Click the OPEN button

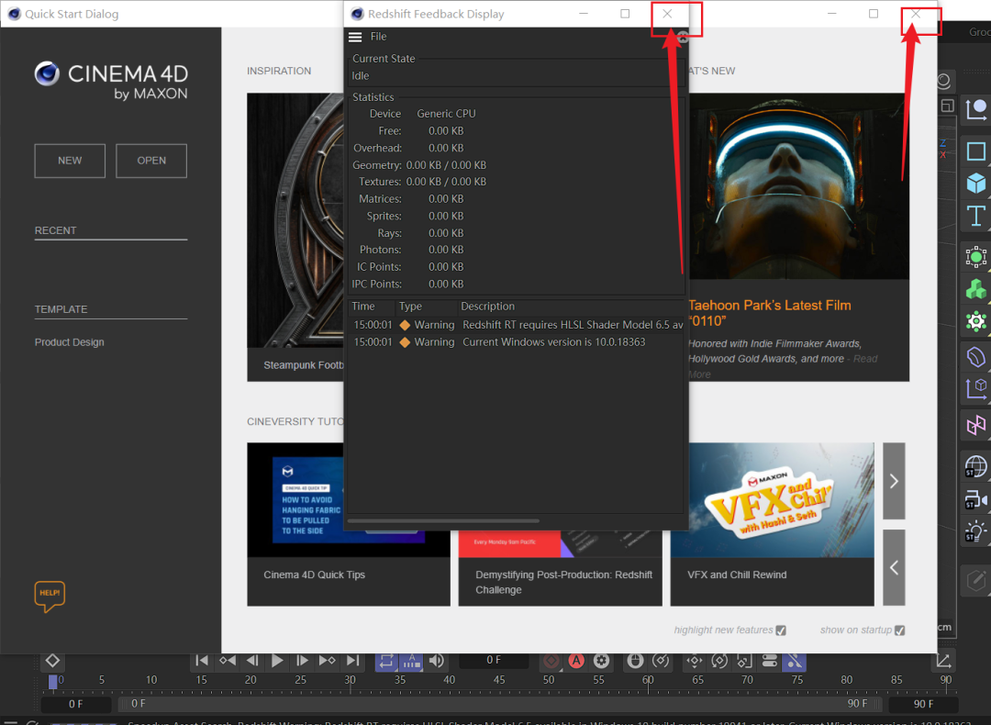(151, 161)
